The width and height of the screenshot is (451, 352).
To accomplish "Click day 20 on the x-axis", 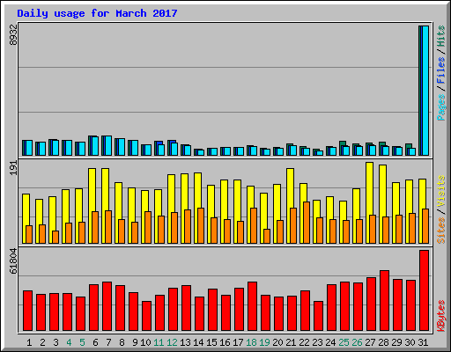I will (277, 342).
